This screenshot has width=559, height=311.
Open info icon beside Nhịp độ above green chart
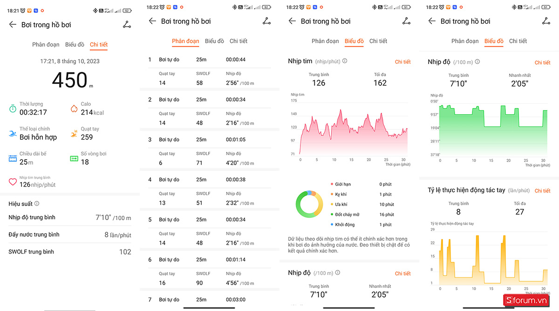click(477, 62)
